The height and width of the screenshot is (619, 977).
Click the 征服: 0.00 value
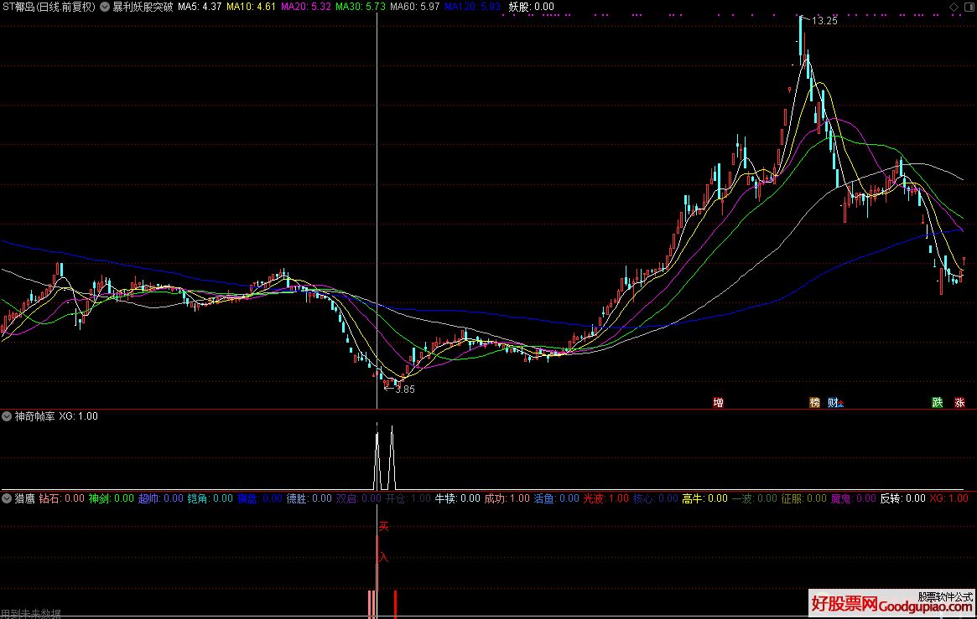(803, 498)
